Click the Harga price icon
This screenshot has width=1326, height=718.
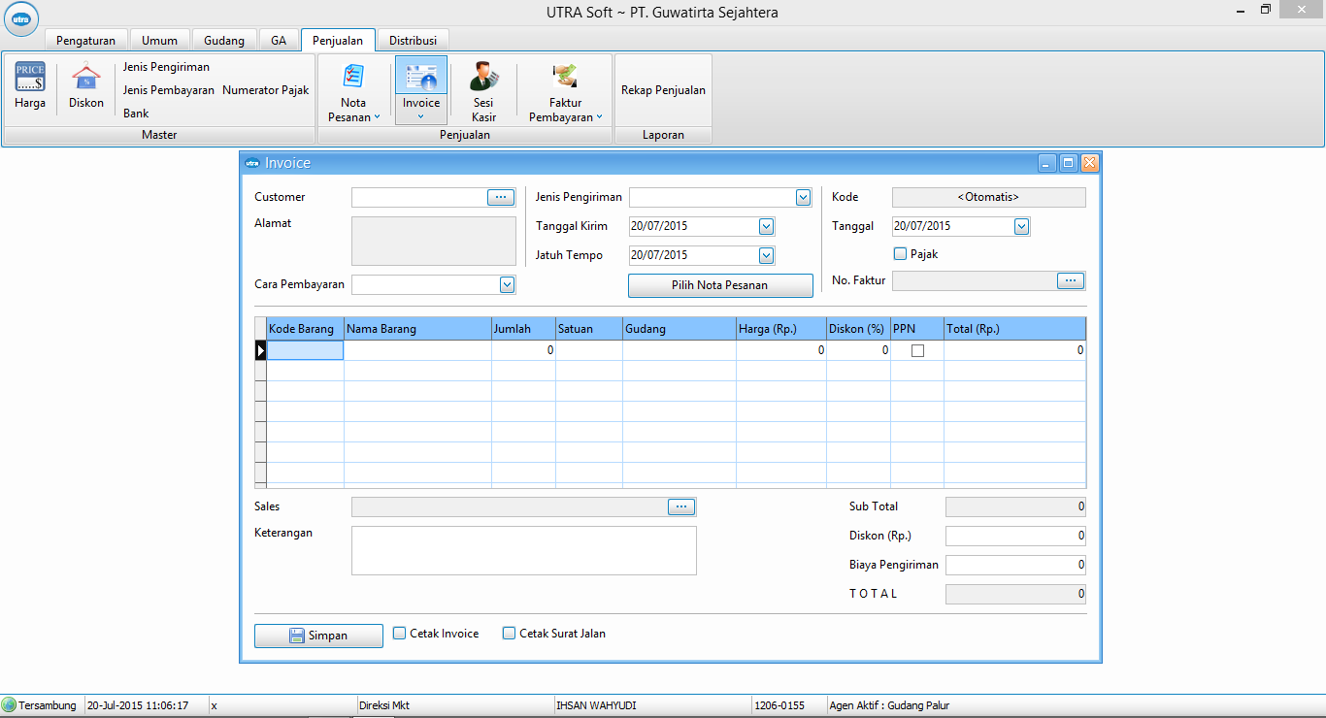30,78
